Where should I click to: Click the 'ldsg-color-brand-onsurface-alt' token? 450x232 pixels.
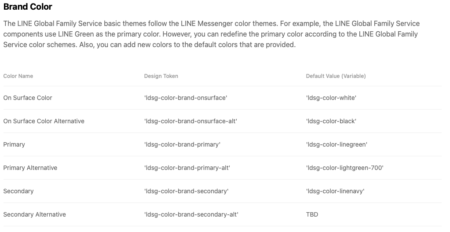(x=190, y=121)
